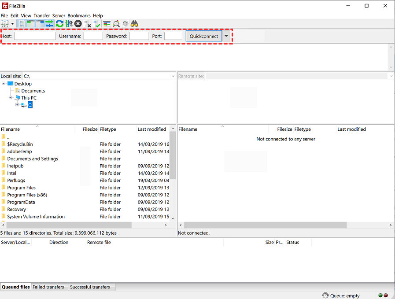Click the local file list horizontal scrollbar

coord(66,225)
